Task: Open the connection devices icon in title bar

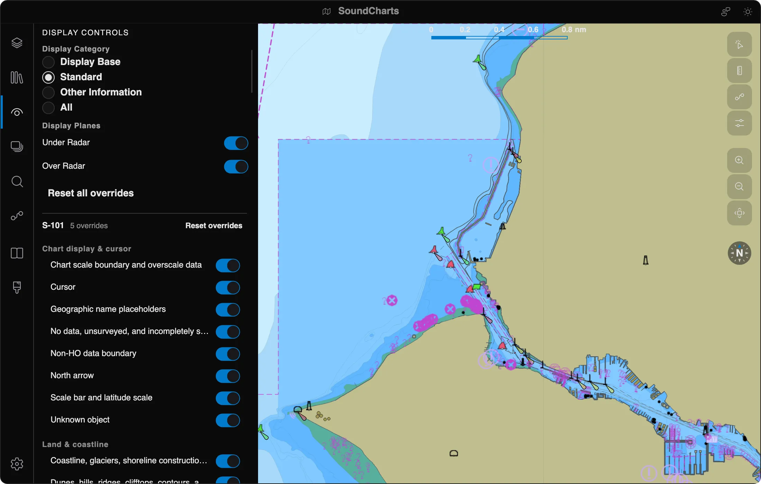Action: [x=725, y=12]
